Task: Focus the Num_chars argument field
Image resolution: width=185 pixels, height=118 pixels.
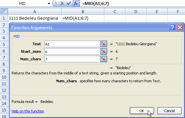Action: (72, 59)
